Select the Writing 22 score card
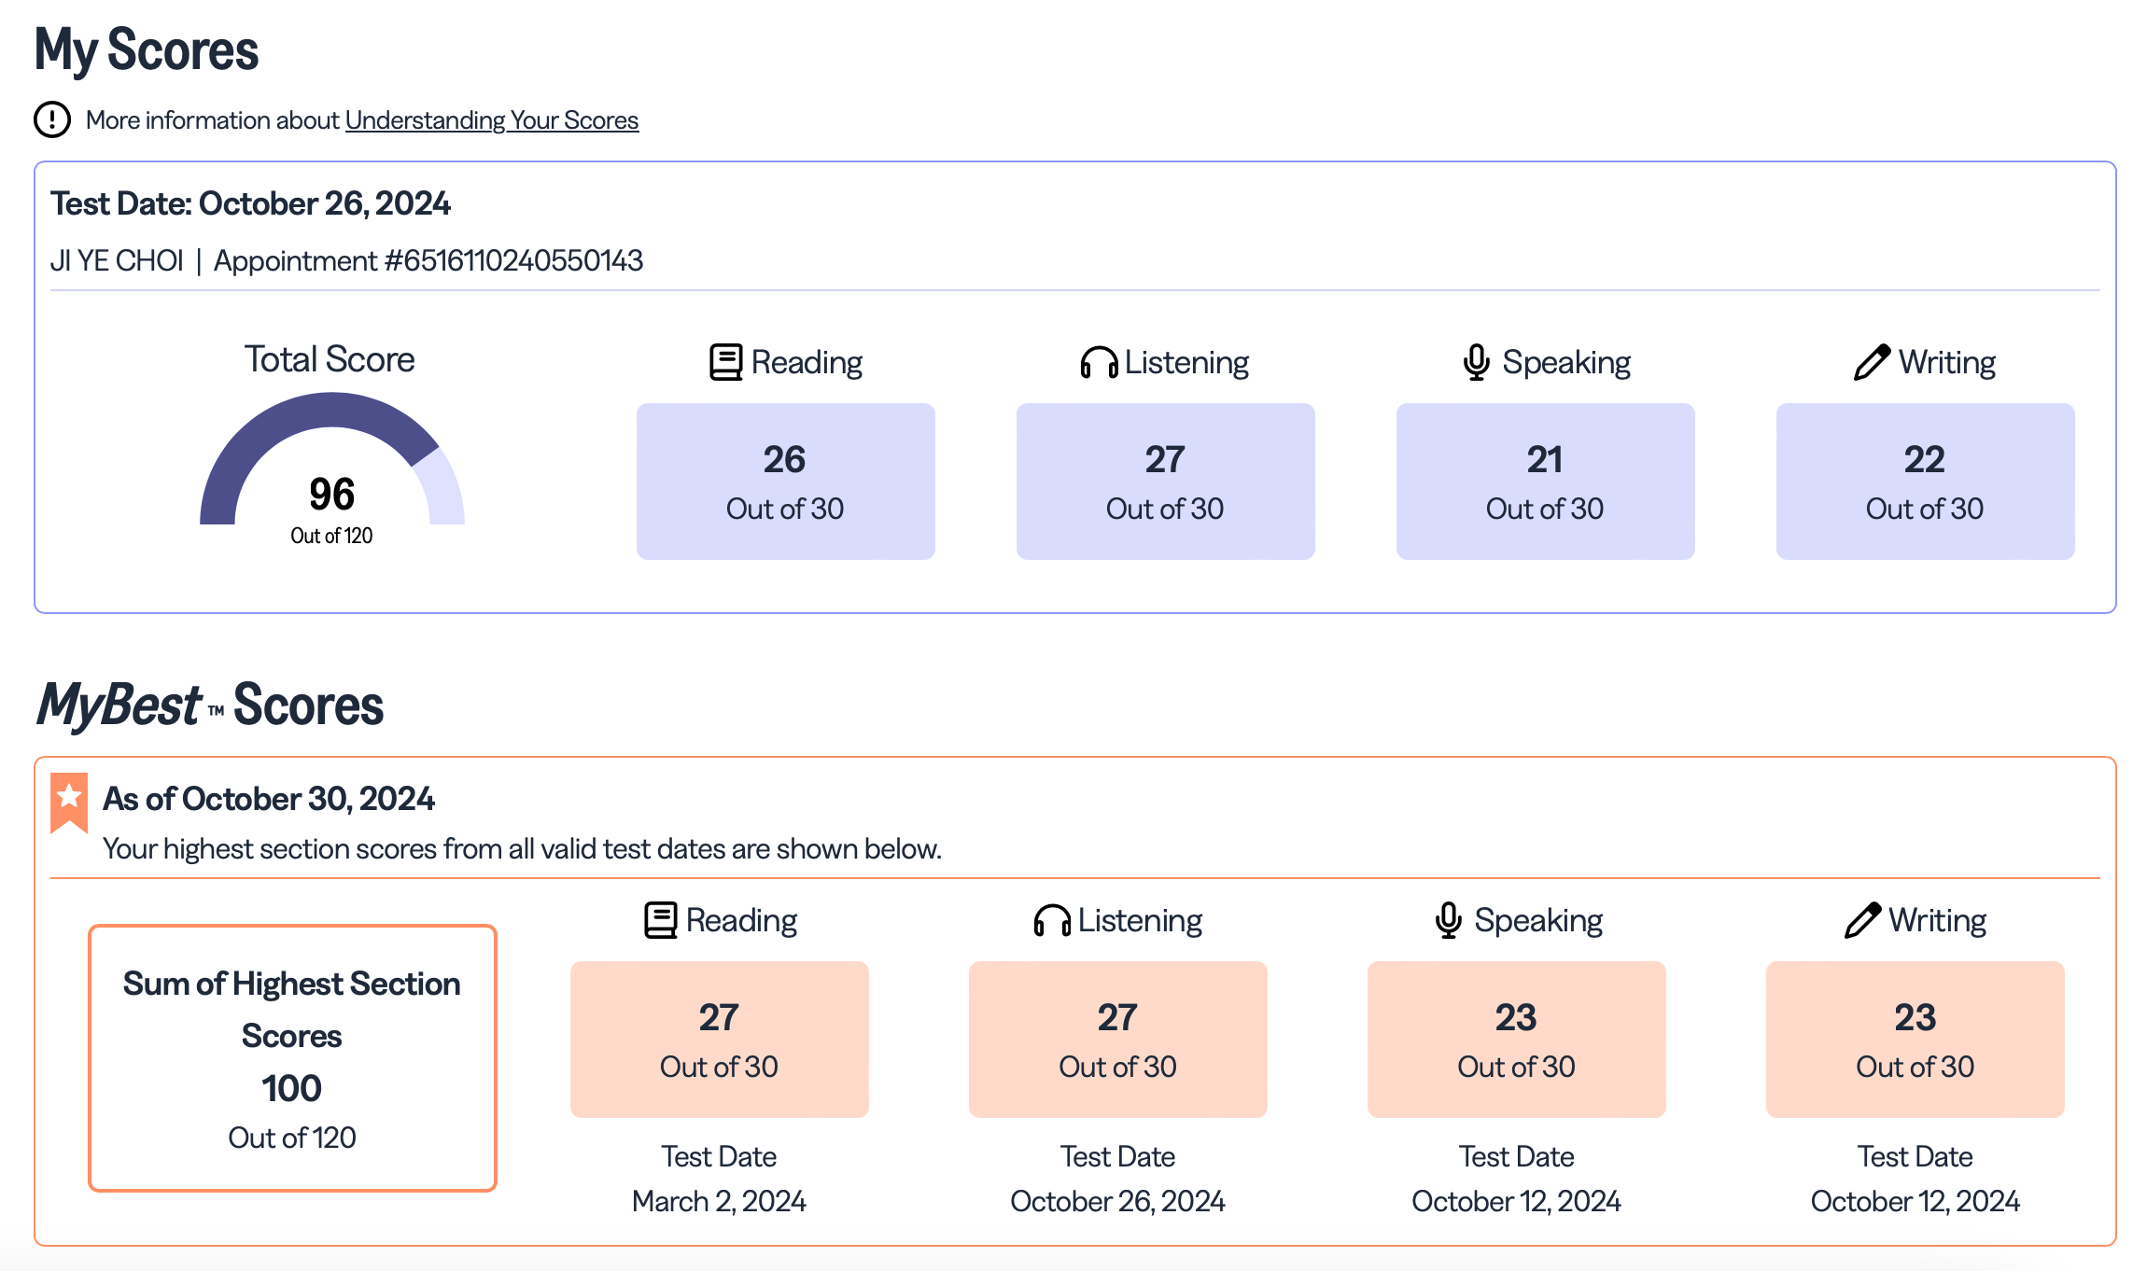Viewport: 2147px width, 1271px height. tap(1925, 482)
